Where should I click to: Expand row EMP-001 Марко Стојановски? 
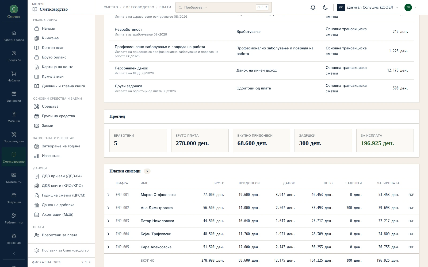coord(108,195)
